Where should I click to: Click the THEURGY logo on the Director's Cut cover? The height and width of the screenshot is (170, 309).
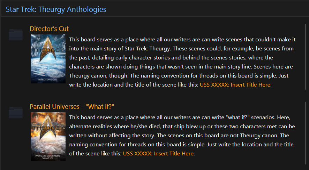[x=48, y=50]
